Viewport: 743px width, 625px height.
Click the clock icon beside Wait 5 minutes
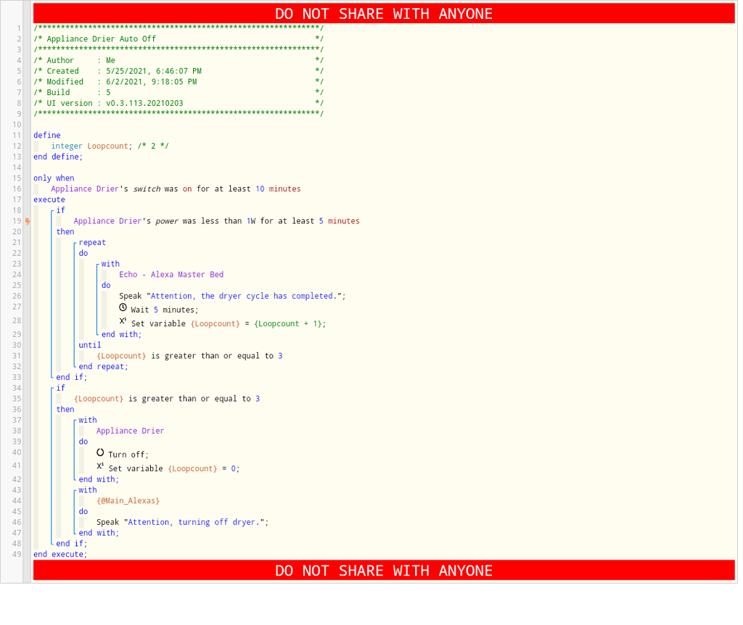point(123,307)
